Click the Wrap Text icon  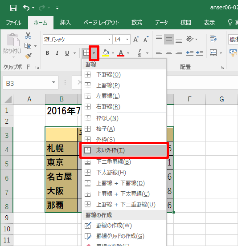pyautogui.click(x=213, y=39)
